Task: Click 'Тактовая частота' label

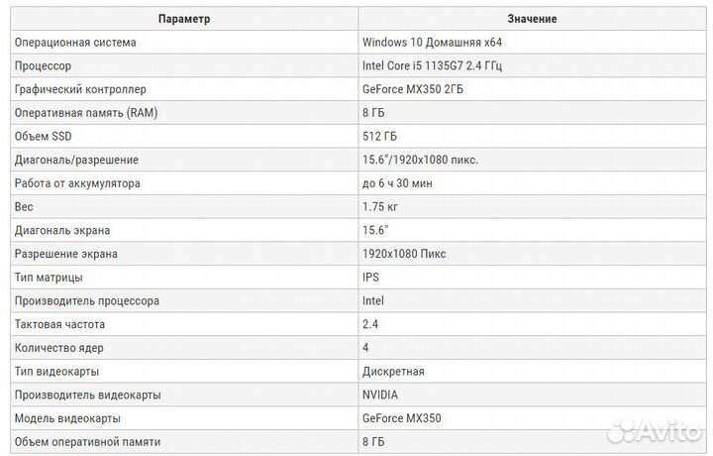Action: (x=59, y=324)
